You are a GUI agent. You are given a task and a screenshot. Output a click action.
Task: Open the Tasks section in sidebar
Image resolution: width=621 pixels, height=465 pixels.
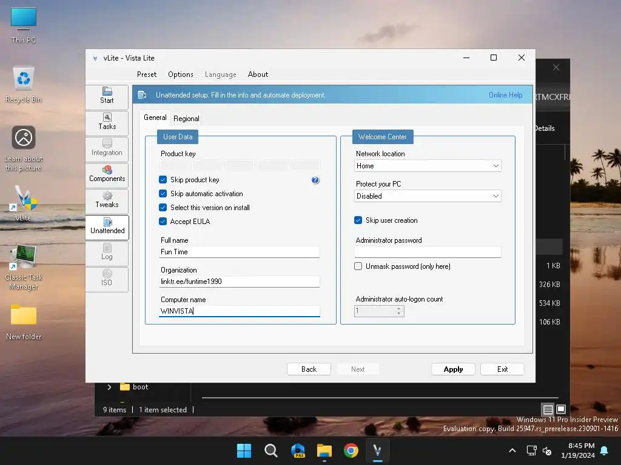(x=107, y=122)
